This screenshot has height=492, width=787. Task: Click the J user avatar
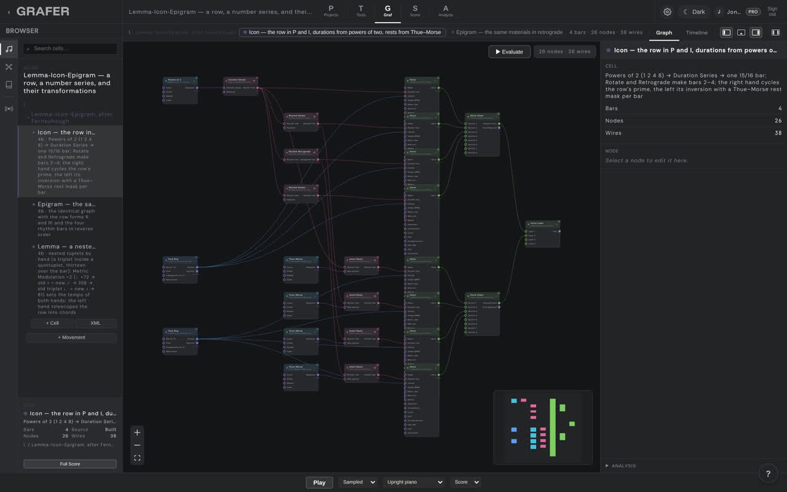pos(719,12)
